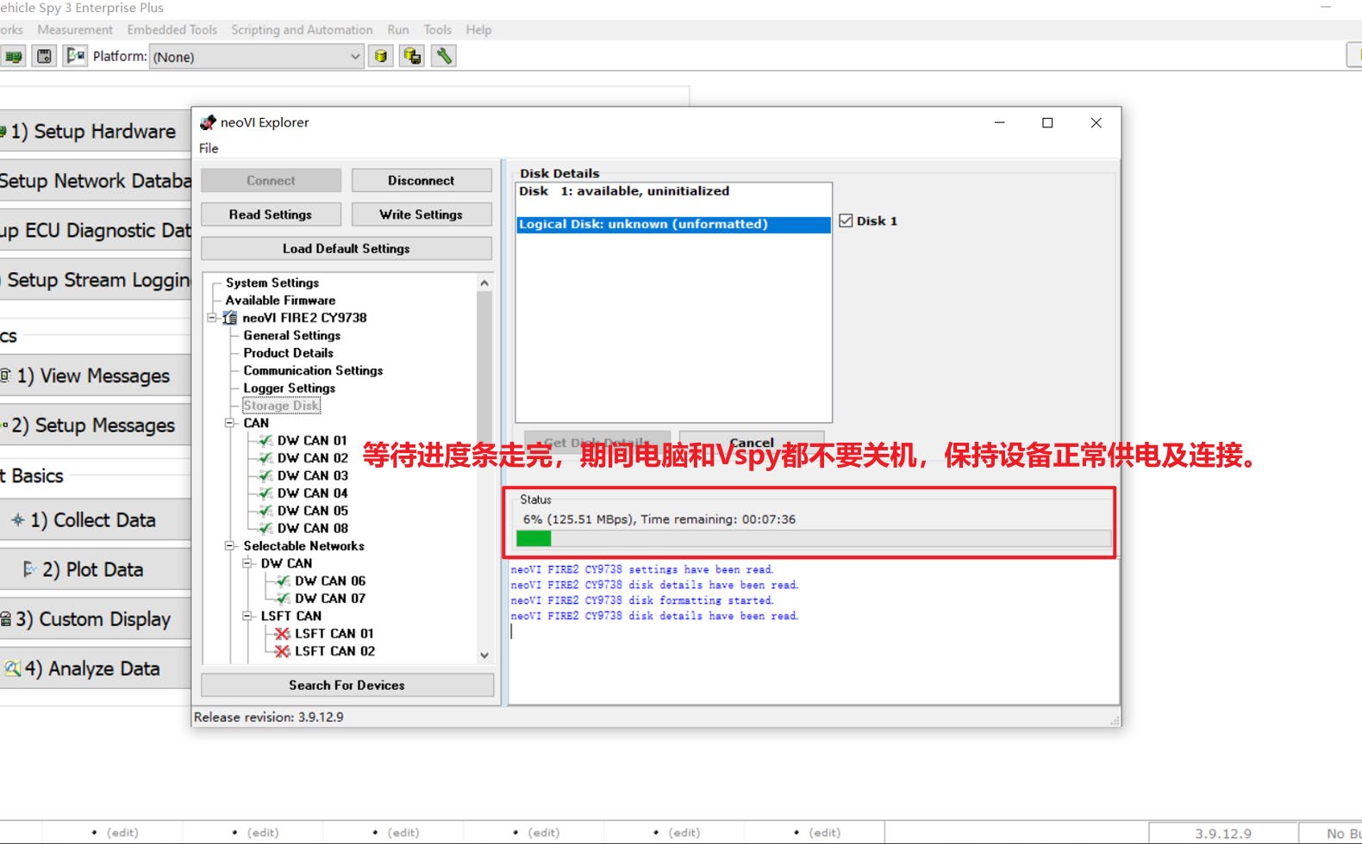Select Product Details in the tree
The image size is (1362, 844).
coord(288,353)
